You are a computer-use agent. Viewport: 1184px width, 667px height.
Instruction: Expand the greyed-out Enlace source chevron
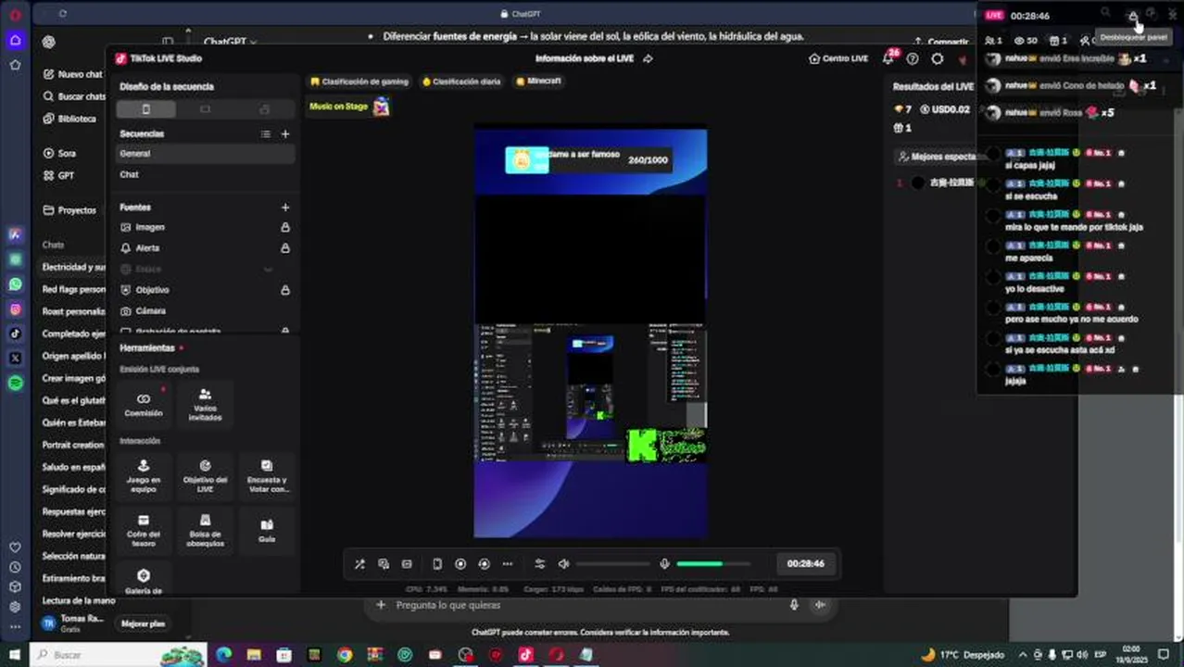click(x=268, y=270)
